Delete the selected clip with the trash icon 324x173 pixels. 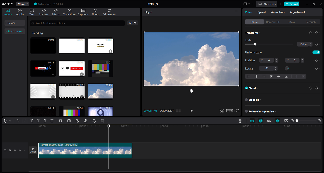coord(52,121)
